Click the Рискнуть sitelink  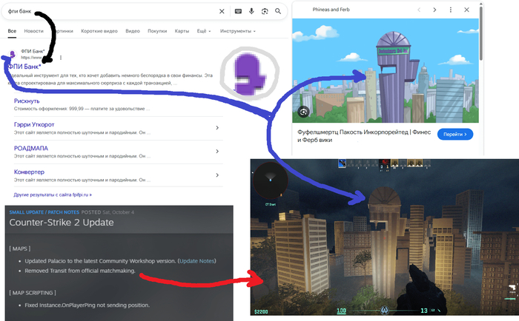point(27,101)
